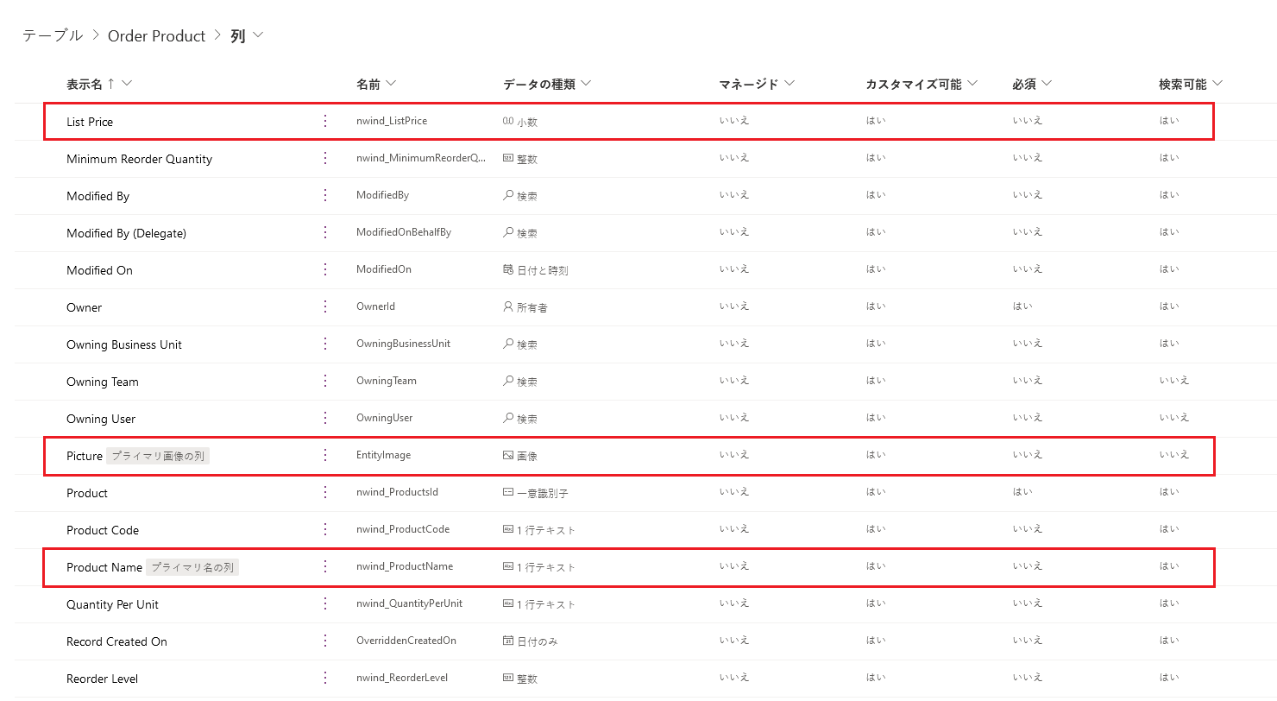Screen dimensions: 1277x701
Task: Open the カスタマイズ可能 column dropdown
Action: point(973,84)
